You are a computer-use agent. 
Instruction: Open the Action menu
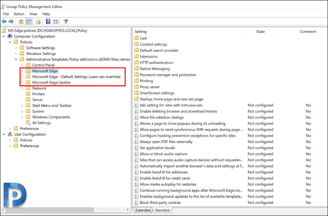[x=19, y=14]
